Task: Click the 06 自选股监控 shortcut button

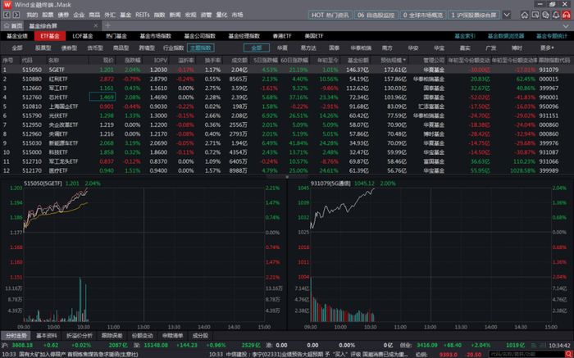Action: pos(376,15)
